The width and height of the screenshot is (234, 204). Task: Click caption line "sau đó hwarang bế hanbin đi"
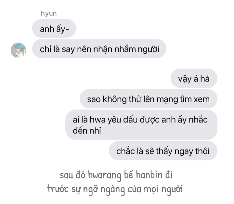coord(116,175)
